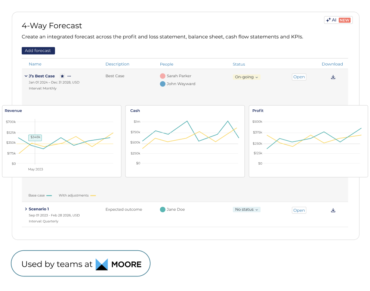This screenshot has width=370, height=291.
Task: Open J's Best Case forecast
Action: pyautogui.click(x=299, y=77)
